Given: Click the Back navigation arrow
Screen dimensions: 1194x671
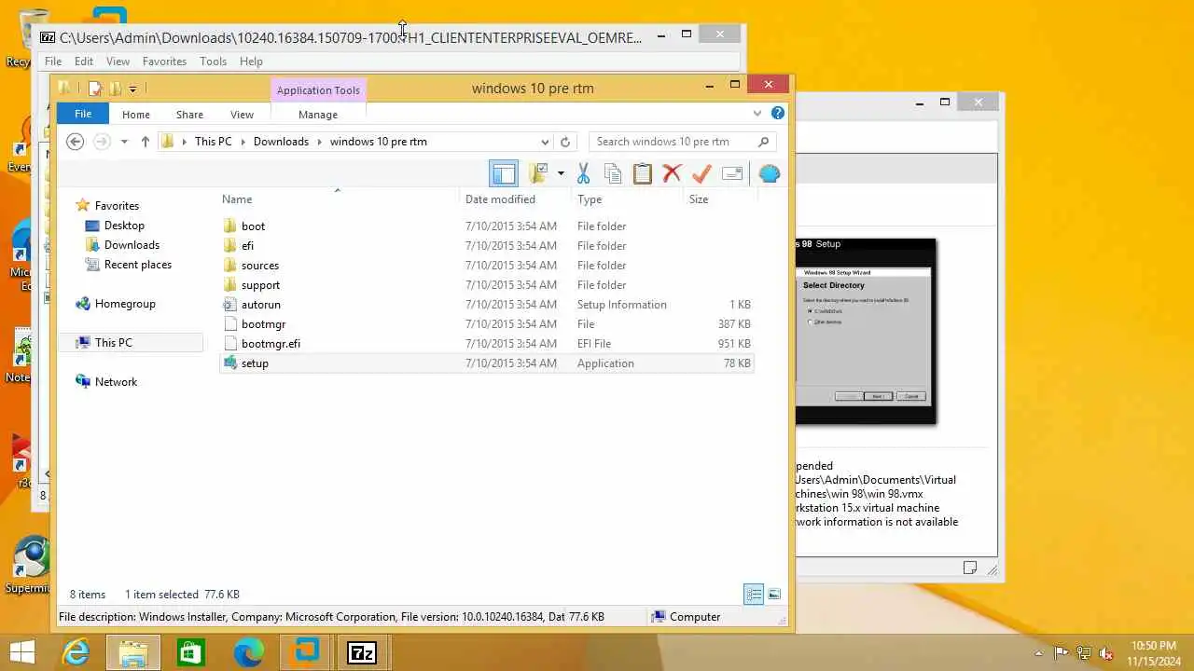Looking at the screenshot, I should pyautogui.click(x=76, y=142).
